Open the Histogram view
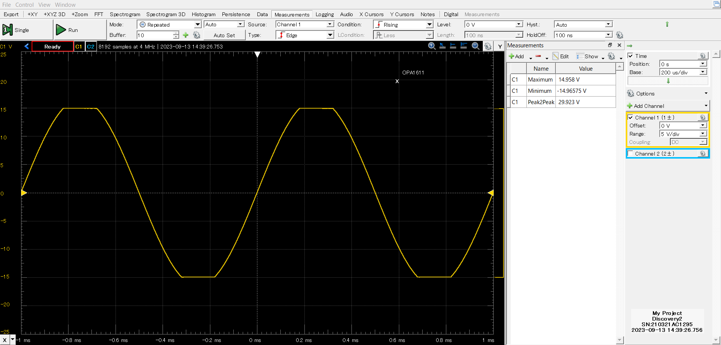 [204, 14]
